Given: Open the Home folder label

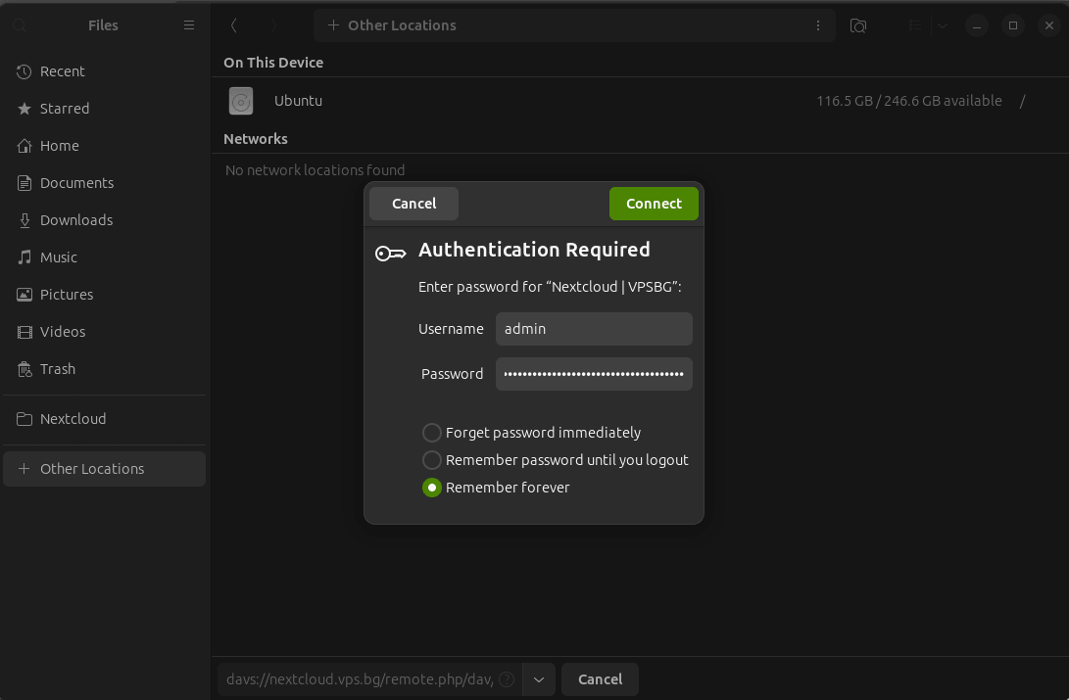Looking at the screenshot, I should click(60, 146).
